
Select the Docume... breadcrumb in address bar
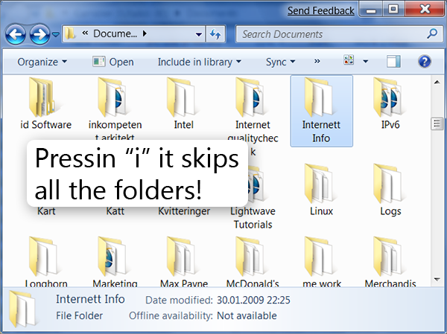[x=115, y=33]
